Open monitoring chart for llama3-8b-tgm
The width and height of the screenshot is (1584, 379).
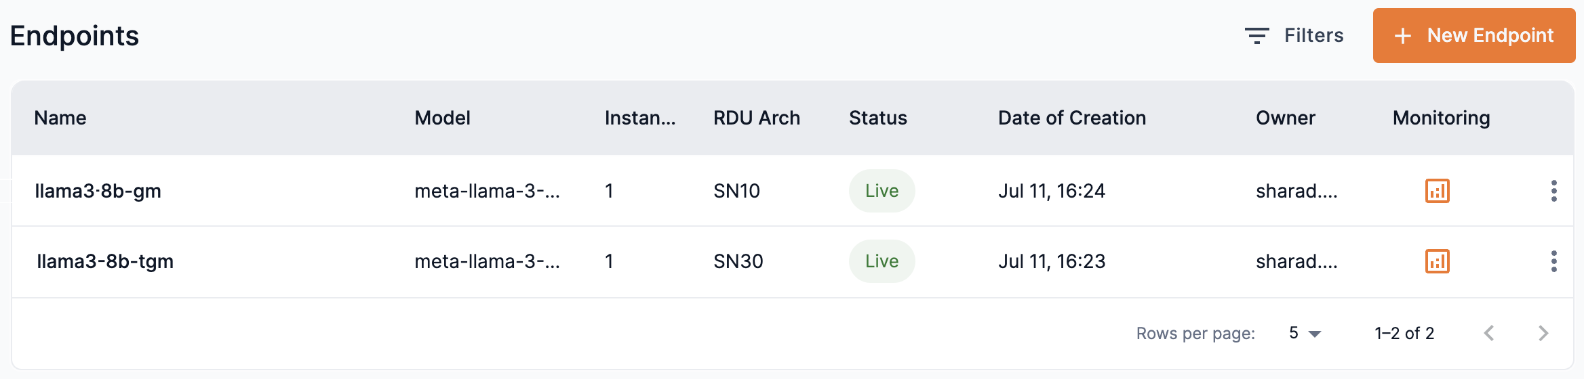click(1437, 261)
